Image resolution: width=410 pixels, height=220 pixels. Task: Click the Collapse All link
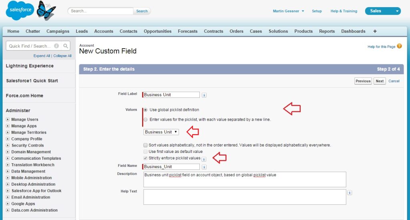[x=62, y=56]
